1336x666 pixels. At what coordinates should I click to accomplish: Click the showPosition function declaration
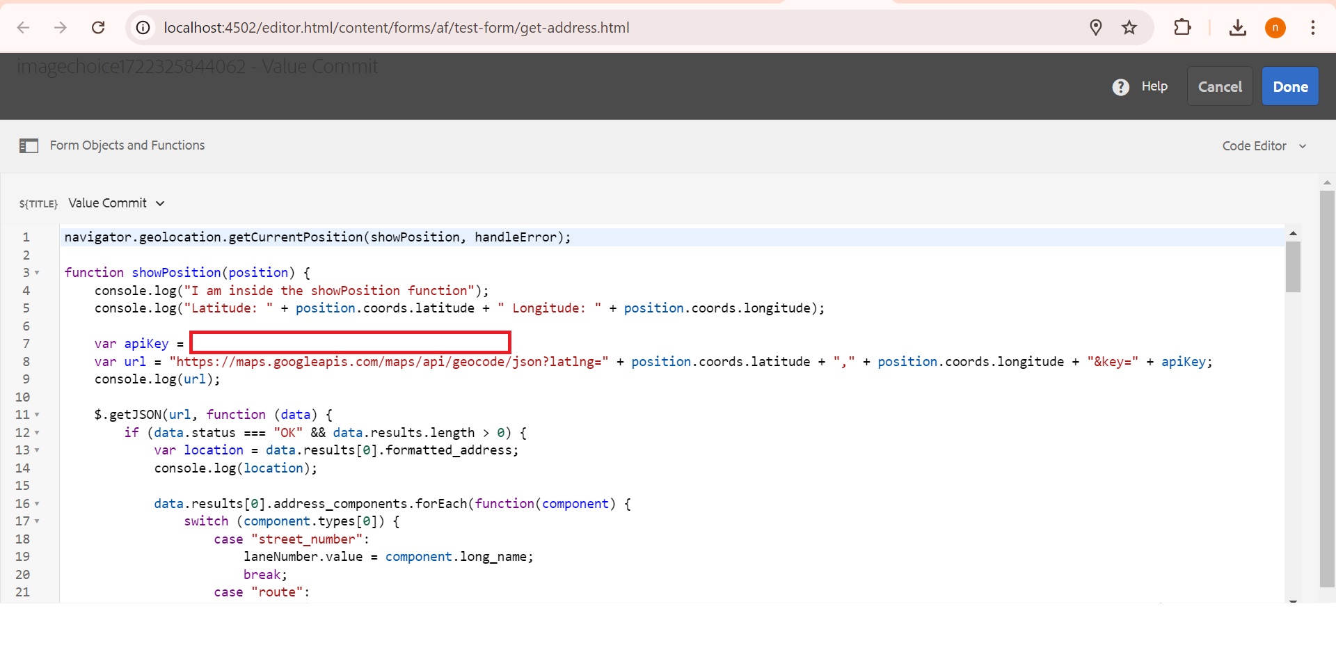(187, 273)
